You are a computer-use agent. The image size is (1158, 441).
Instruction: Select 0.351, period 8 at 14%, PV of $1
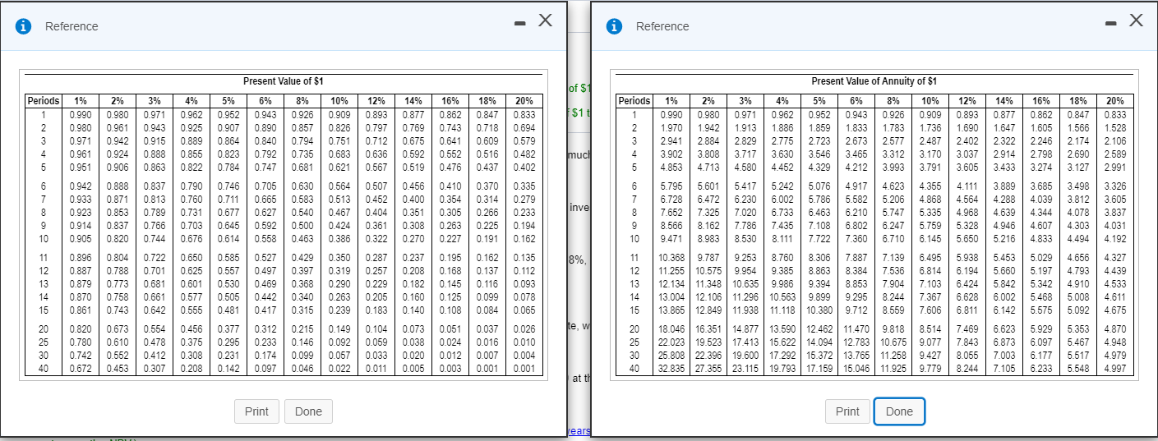(413, 213)
